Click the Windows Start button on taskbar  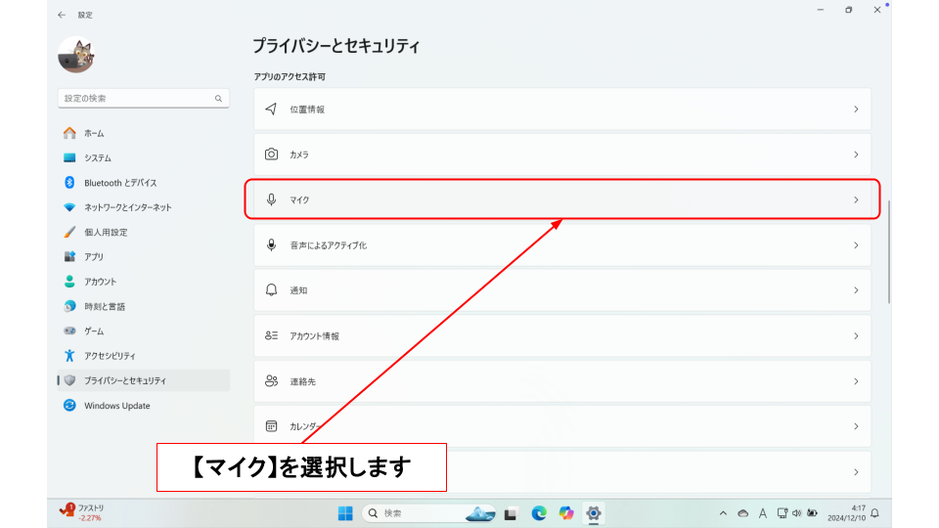(x=345, y=513)
